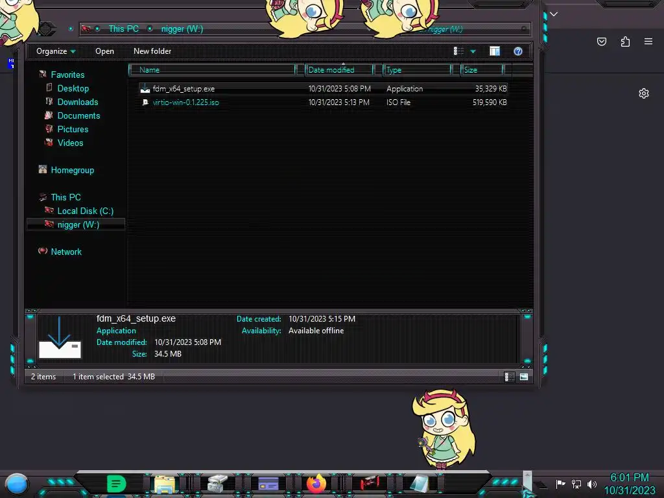Click the fdm_x64_setup.exe installer file icon
664x498 pixels.
click(145, 88)
